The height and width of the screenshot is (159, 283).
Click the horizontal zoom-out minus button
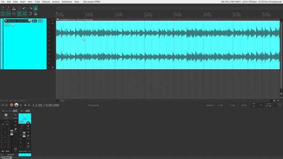click(278, 101)
